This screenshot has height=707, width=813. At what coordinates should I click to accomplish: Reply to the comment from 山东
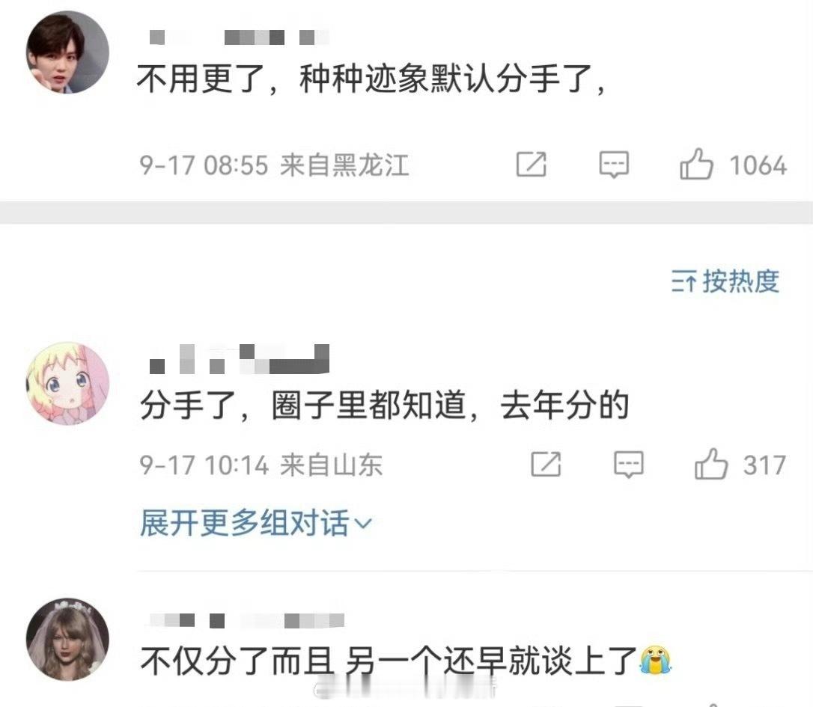click(628, 464)
